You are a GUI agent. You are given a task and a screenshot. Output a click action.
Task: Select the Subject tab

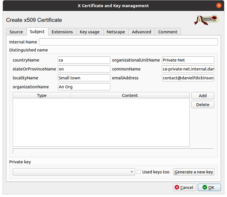point(37,32)
